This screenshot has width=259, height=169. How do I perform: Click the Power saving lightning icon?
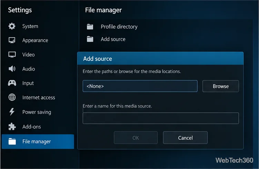point(12,112)
